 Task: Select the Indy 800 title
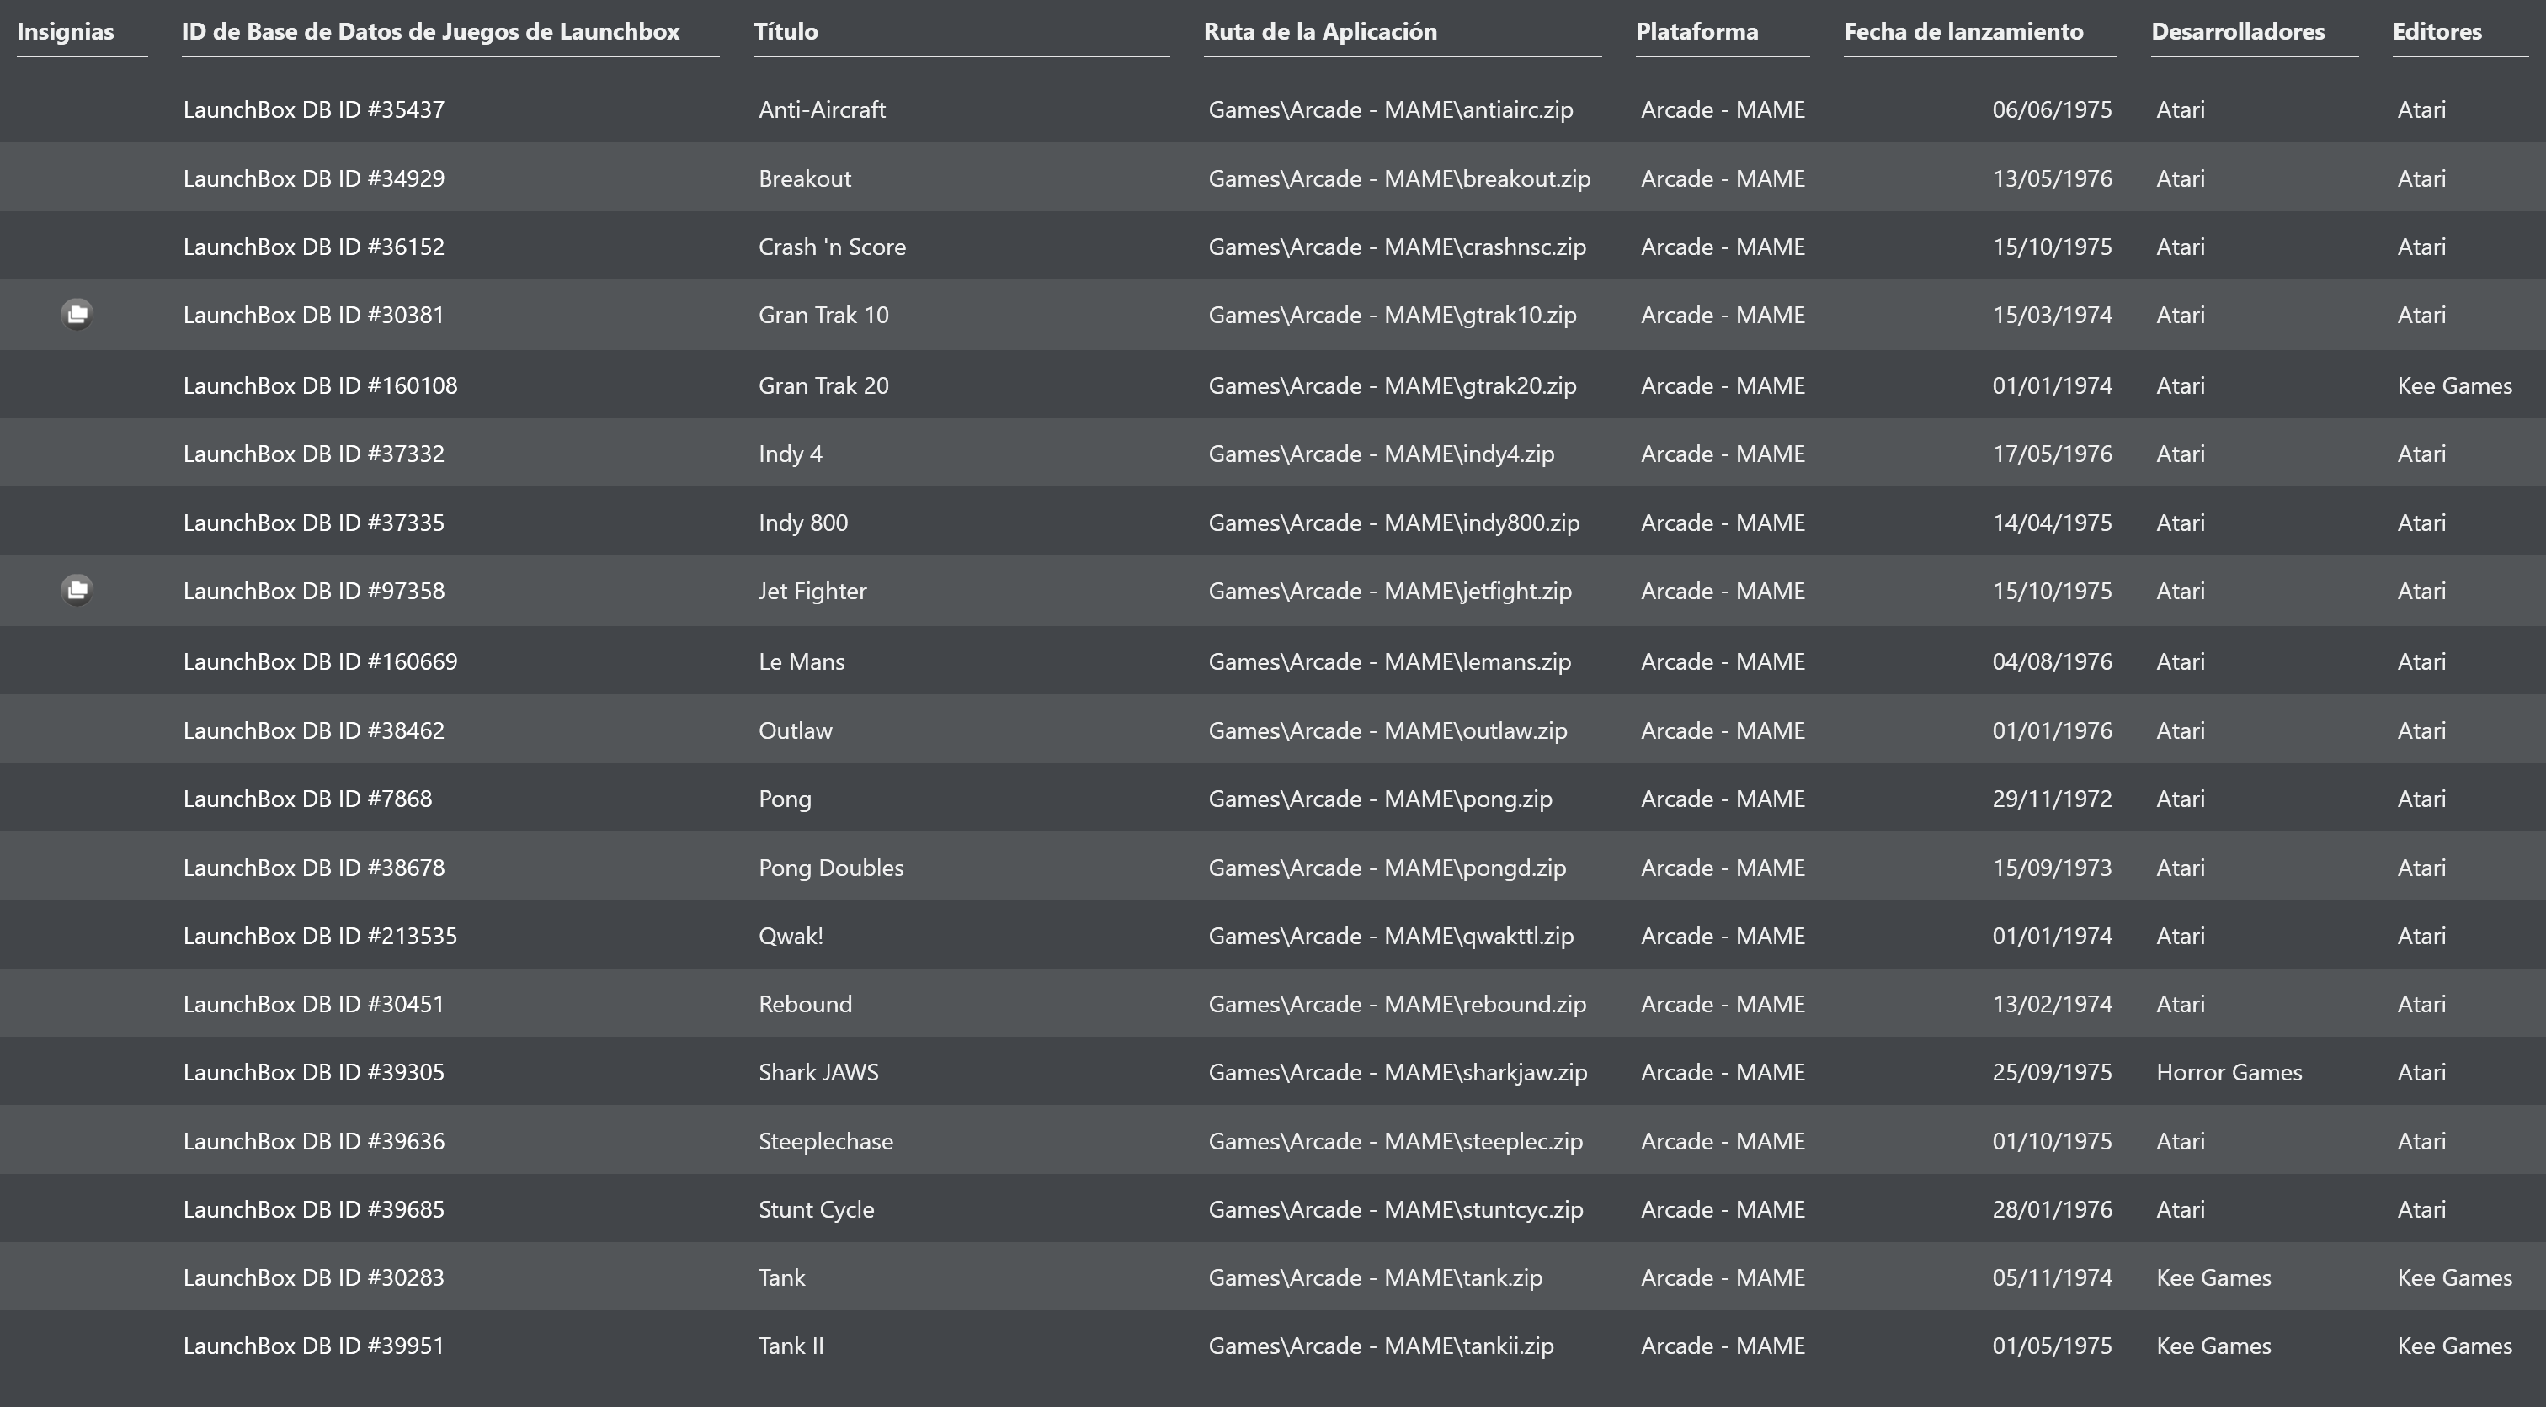pyautogui.click(x=803, y=523)
